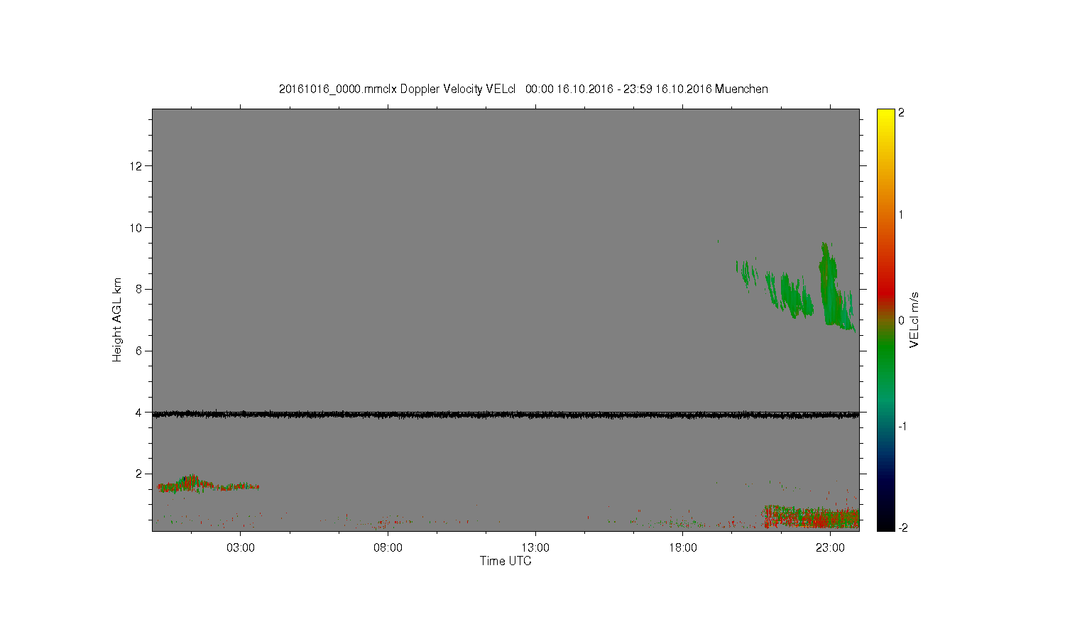Click the yellow top of the velocity colorbar
This screenshot has width=1065, height=639.
click(885, 116)
